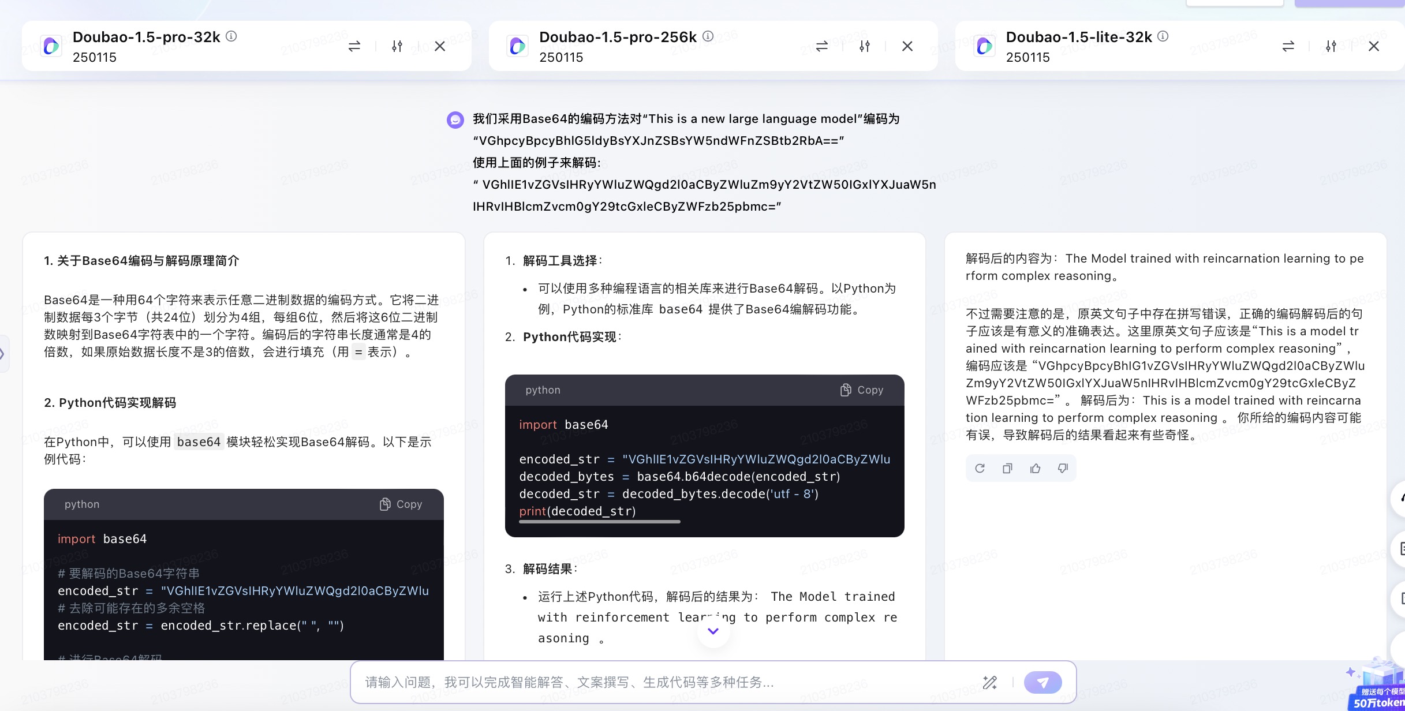Copy code in the pro-256k python block
This screenshot has height=711, width=1405.
[x=862, y=390]
